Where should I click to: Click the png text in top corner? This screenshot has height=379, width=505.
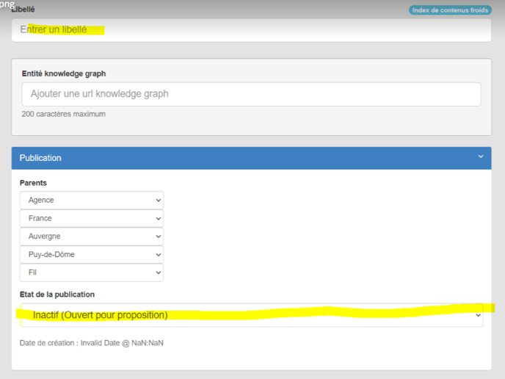point(7,4)
